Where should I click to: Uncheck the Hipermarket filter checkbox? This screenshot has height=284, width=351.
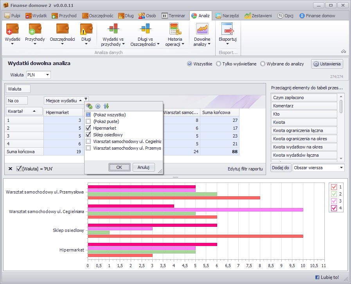coord(88,128)
